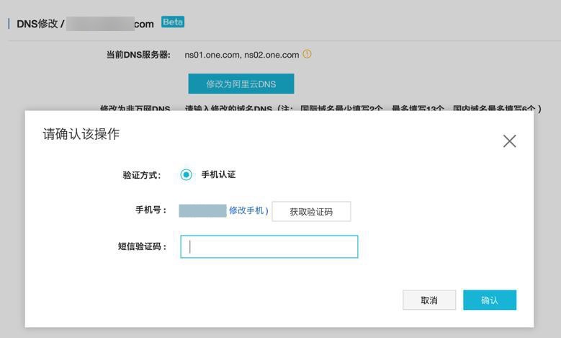Click the 当前DNS服务器 label
The height and width of the screenshot is (338, 561).
138,55
